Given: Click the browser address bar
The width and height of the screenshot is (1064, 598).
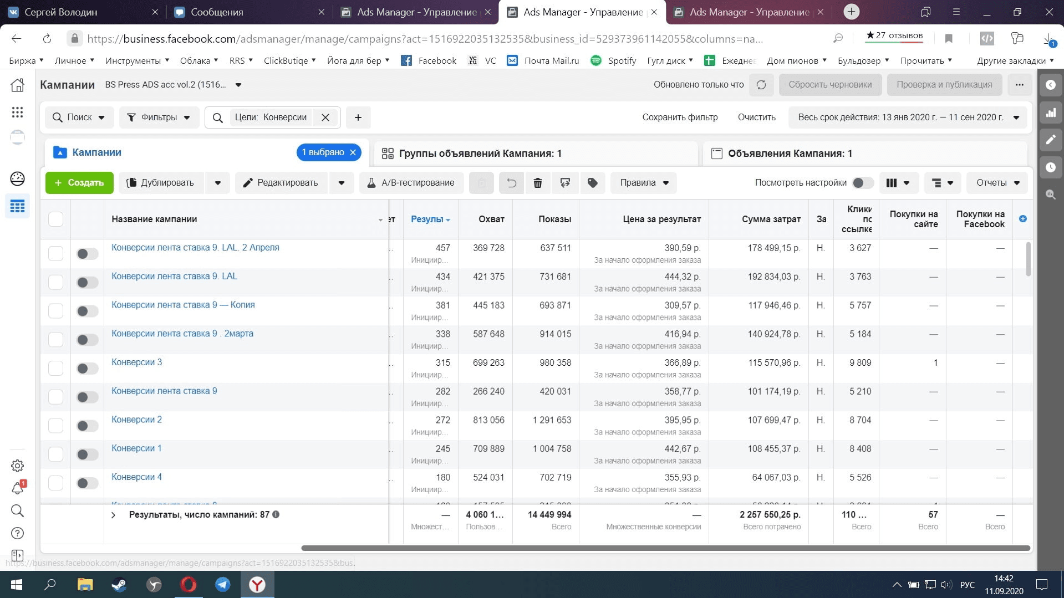Looking at the screenshot, I should 425,39.
